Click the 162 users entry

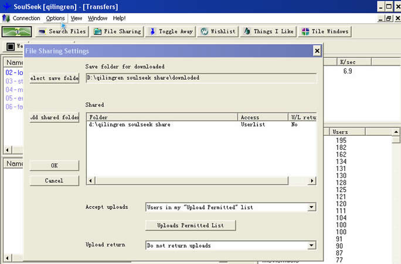(x=341, y=155)
